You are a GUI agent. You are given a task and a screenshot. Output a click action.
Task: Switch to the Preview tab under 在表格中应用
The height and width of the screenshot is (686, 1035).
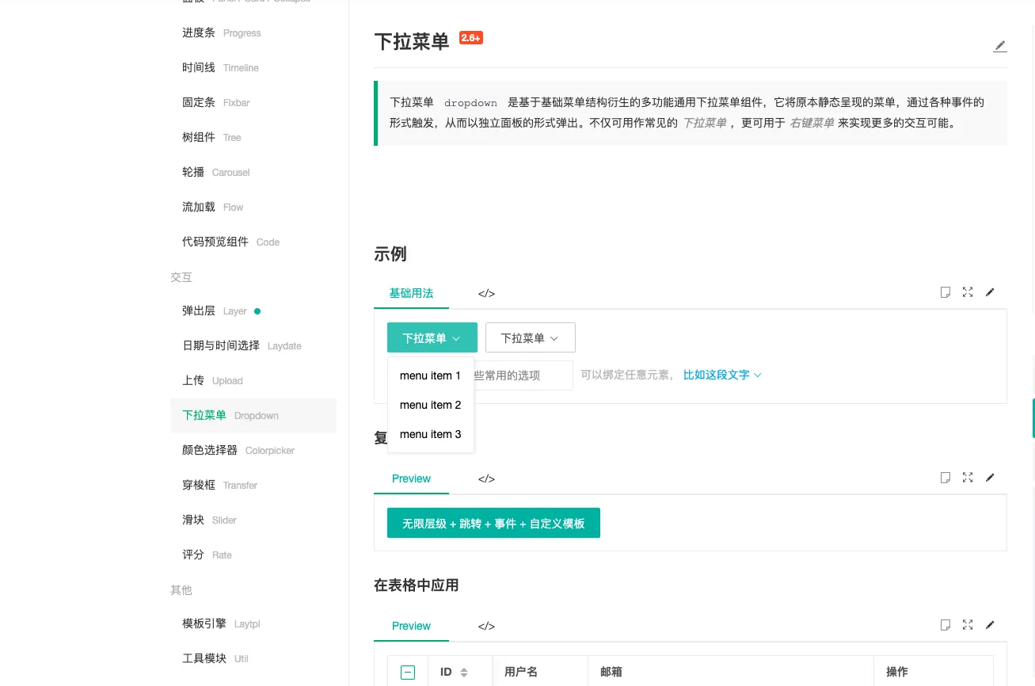(411, 626)
